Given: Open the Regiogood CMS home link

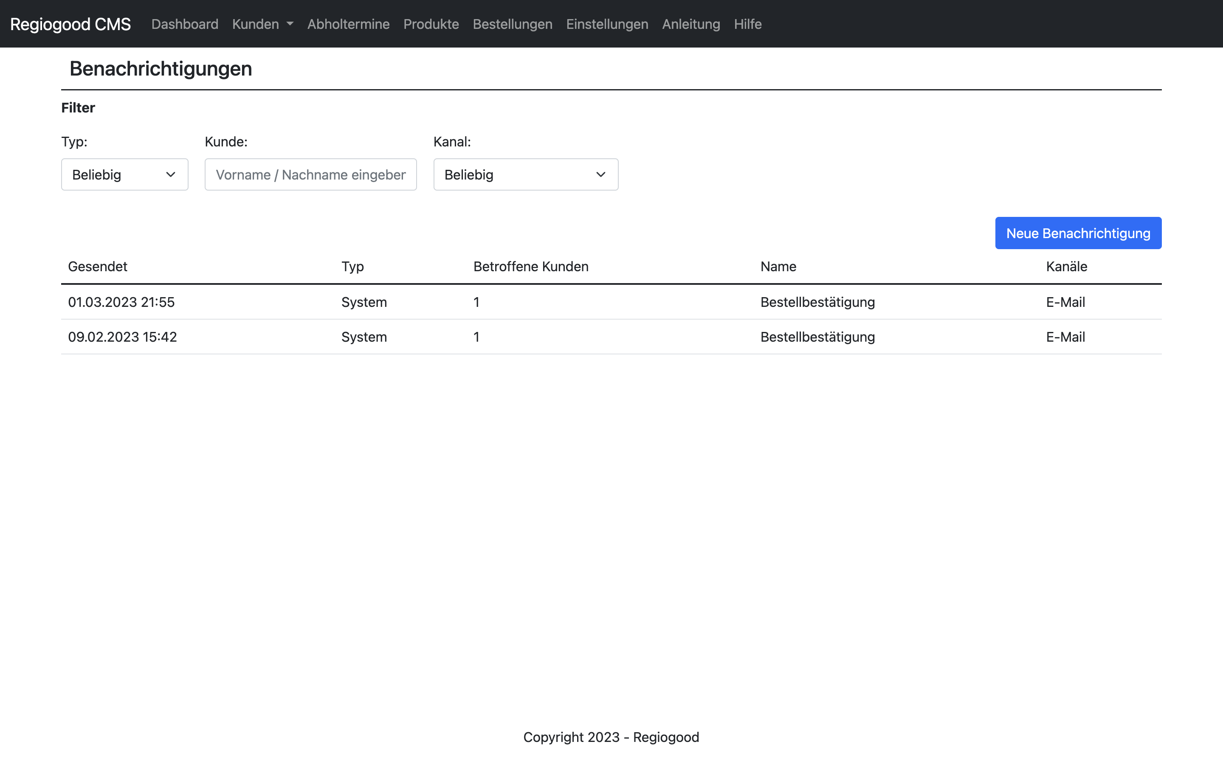Looking at the screenshot, I should [x=70, y=24].
